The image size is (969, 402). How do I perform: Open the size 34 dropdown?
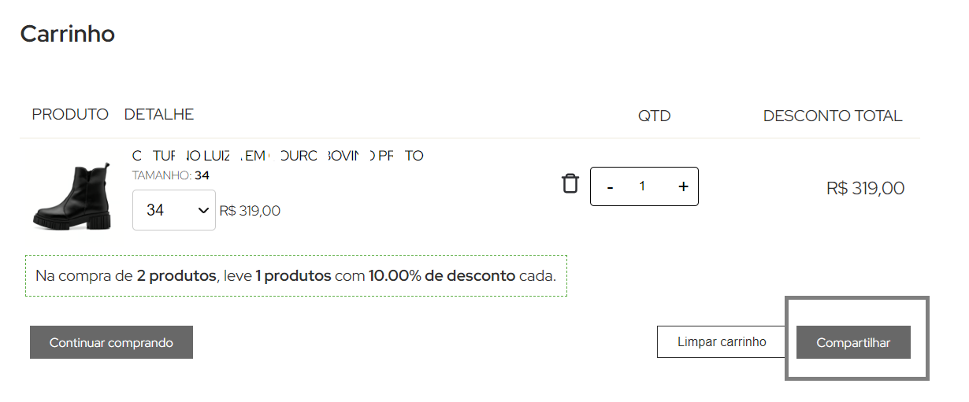click(174, 210)
